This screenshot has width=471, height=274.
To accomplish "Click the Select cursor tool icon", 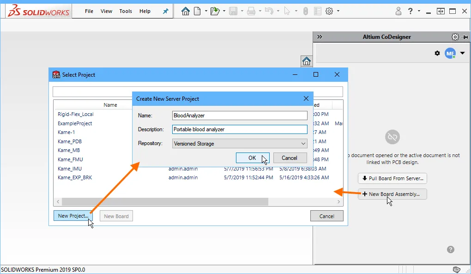I will (x=287, y=11).
